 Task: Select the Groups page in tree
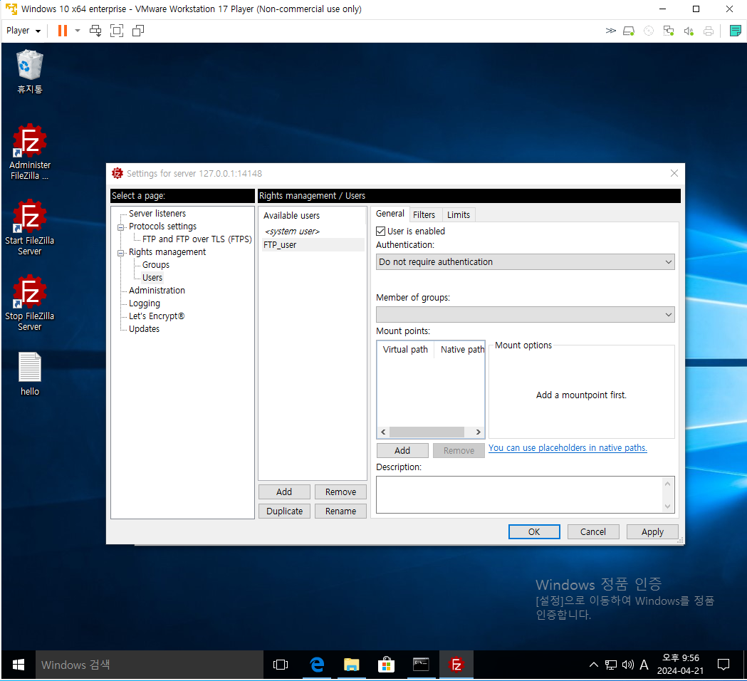coord(156,265)
